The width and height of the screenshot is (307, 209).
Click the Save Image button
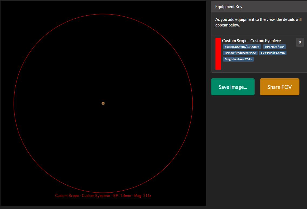pyautogui.click(x=233, y=87)
